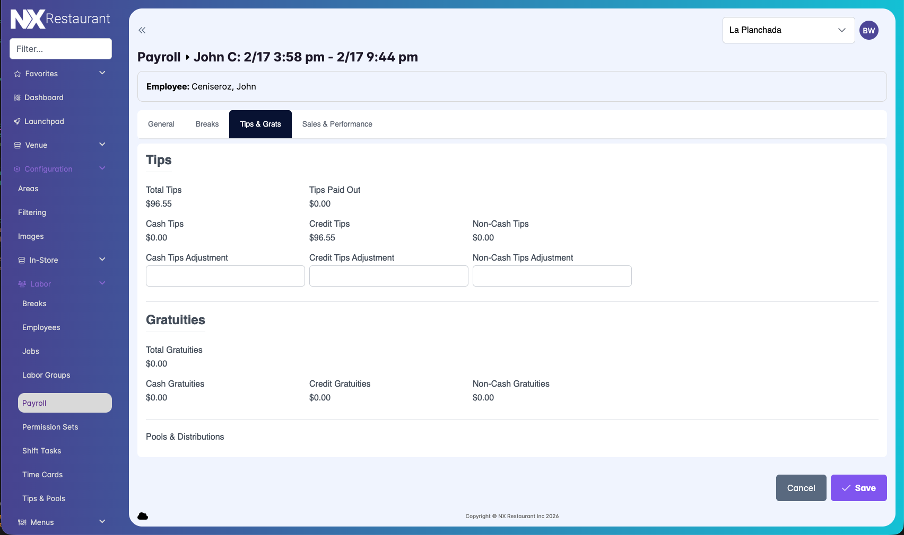Click the Favorites star icon
Viewport: 904px width, 535px height.
pos(18,74)
